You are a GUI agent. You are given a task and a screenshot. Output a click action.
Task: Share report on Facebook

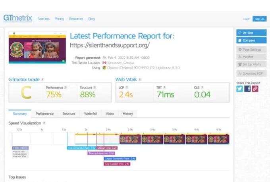tap(247, 89)
